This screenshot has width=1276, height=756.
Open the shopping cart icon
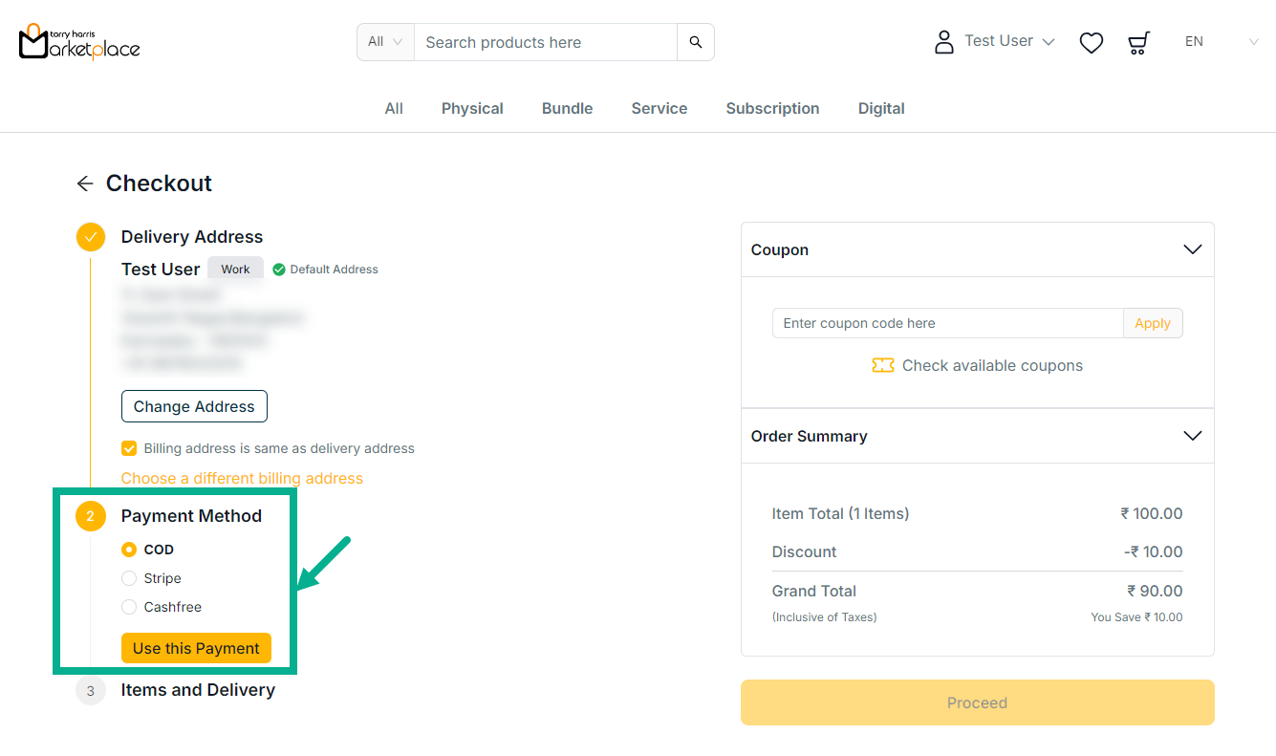tap(1137, 42)
